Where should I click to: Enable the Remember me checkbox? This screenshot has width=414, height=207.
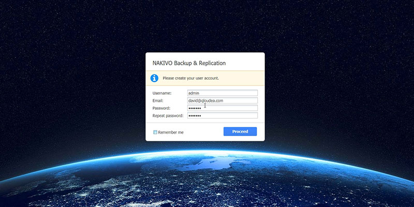[155, 132]
